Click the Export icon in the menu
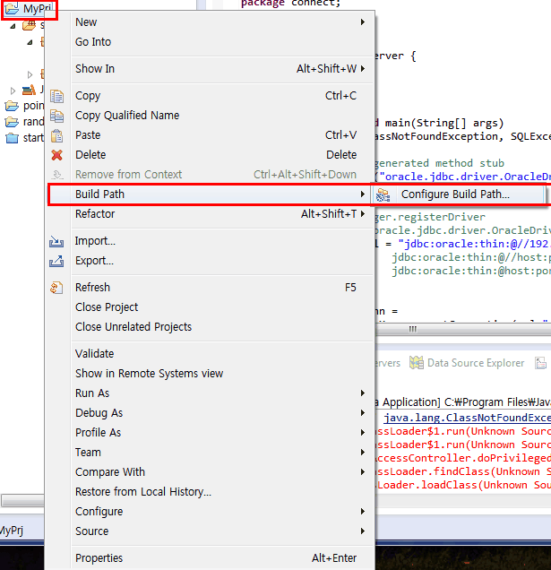The image size is (551, 570). (x=56, y=261)
